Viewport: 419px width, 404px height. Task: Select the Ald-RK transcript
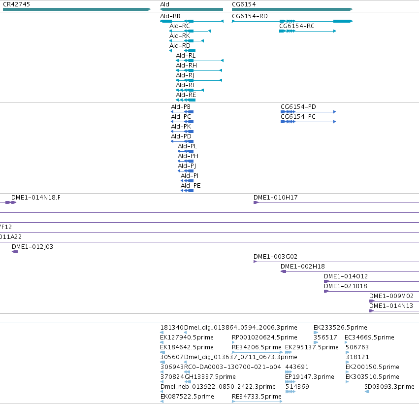187,41
